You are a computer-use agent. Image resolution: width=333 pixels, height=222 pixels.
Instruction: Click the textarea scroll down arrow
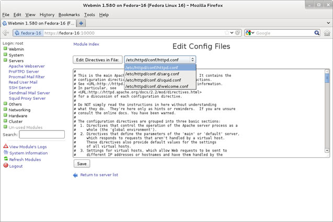click(x=327, y=150)
